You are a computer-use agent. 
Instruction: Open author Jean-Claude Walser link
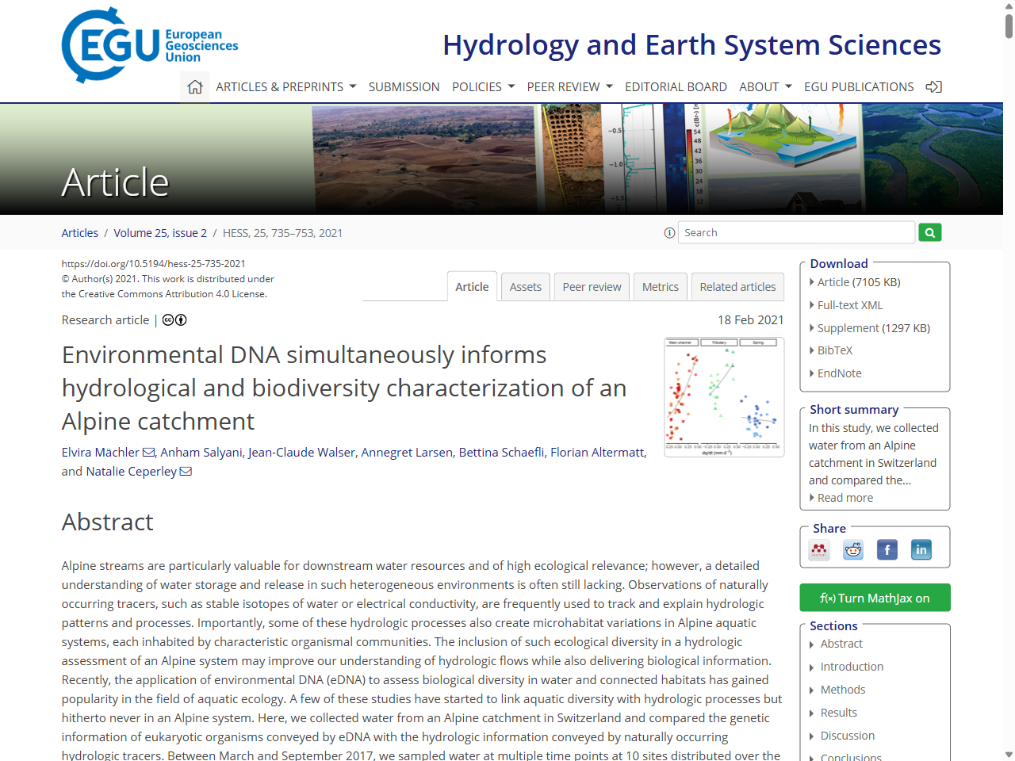tap(302, 453)
